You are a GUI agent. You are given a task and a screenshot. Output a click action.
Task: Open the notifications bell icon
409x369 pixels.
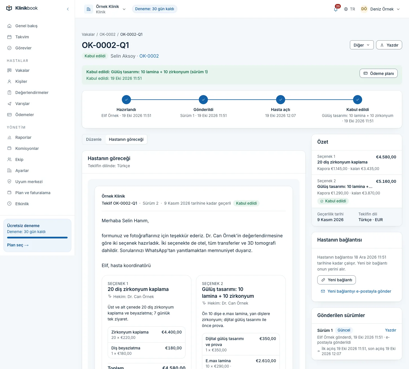click(x=336, y=9)
